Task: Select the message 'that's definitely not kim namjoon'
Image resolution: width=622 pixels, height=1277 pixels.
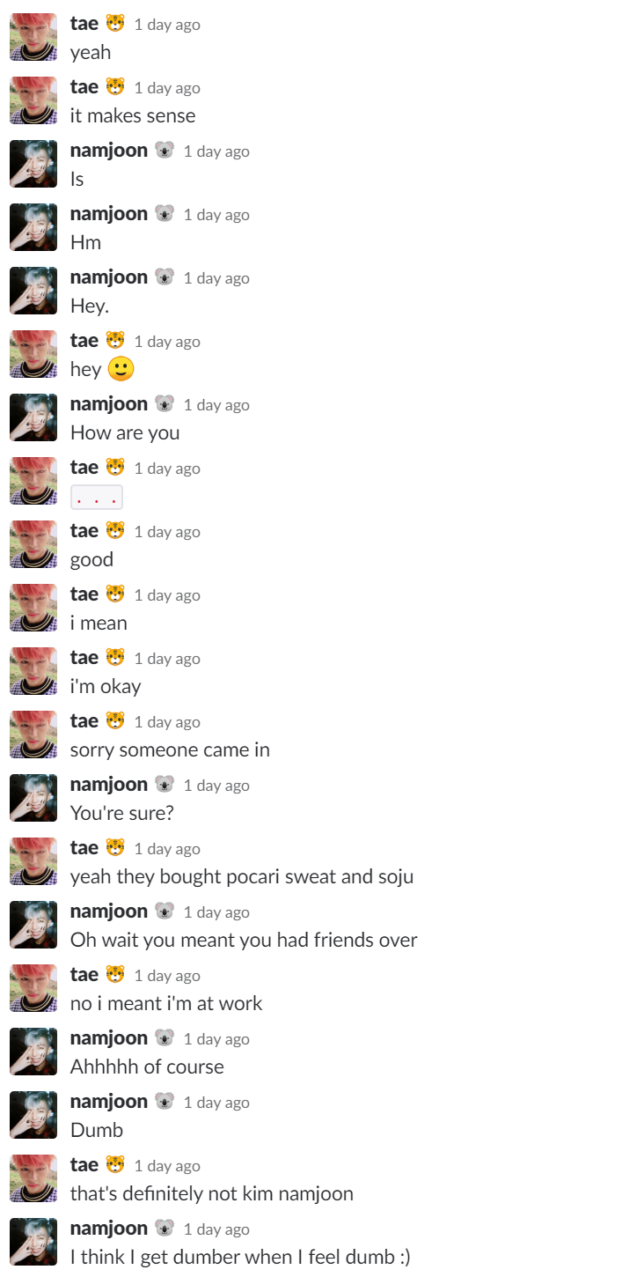Action: coord(212,1193)
